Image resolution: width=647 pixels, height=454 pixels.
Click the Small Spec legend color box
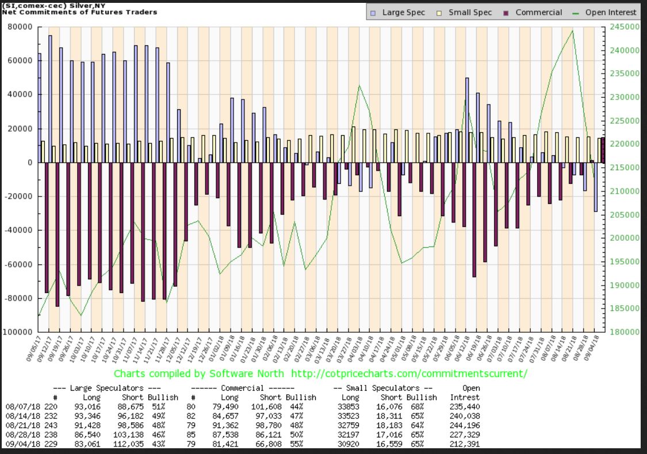click(439, 12)
